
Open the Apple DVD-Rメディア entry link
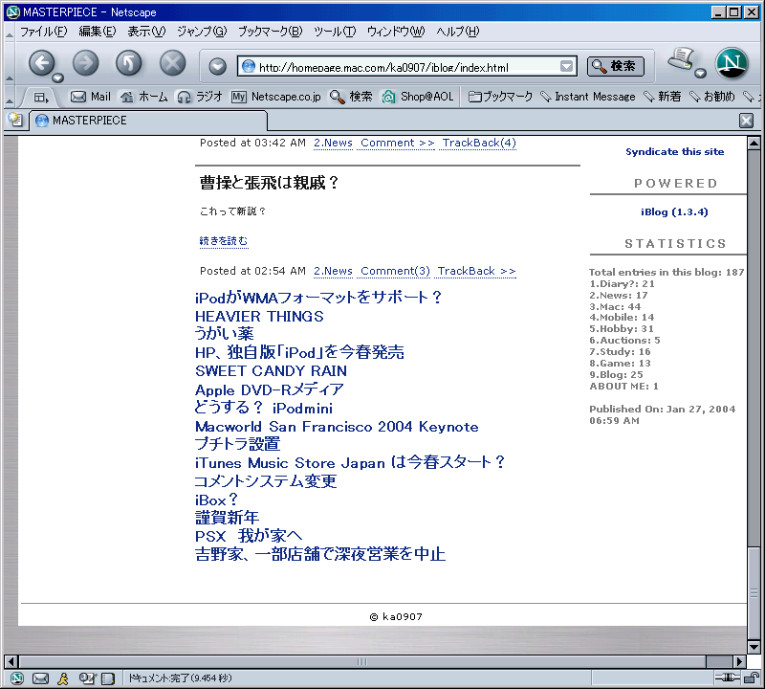coord(269,389)
